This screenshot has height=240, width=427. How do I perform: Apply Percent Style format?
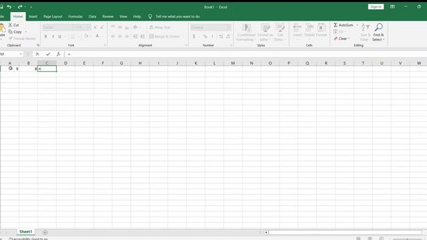click(205, 36)
